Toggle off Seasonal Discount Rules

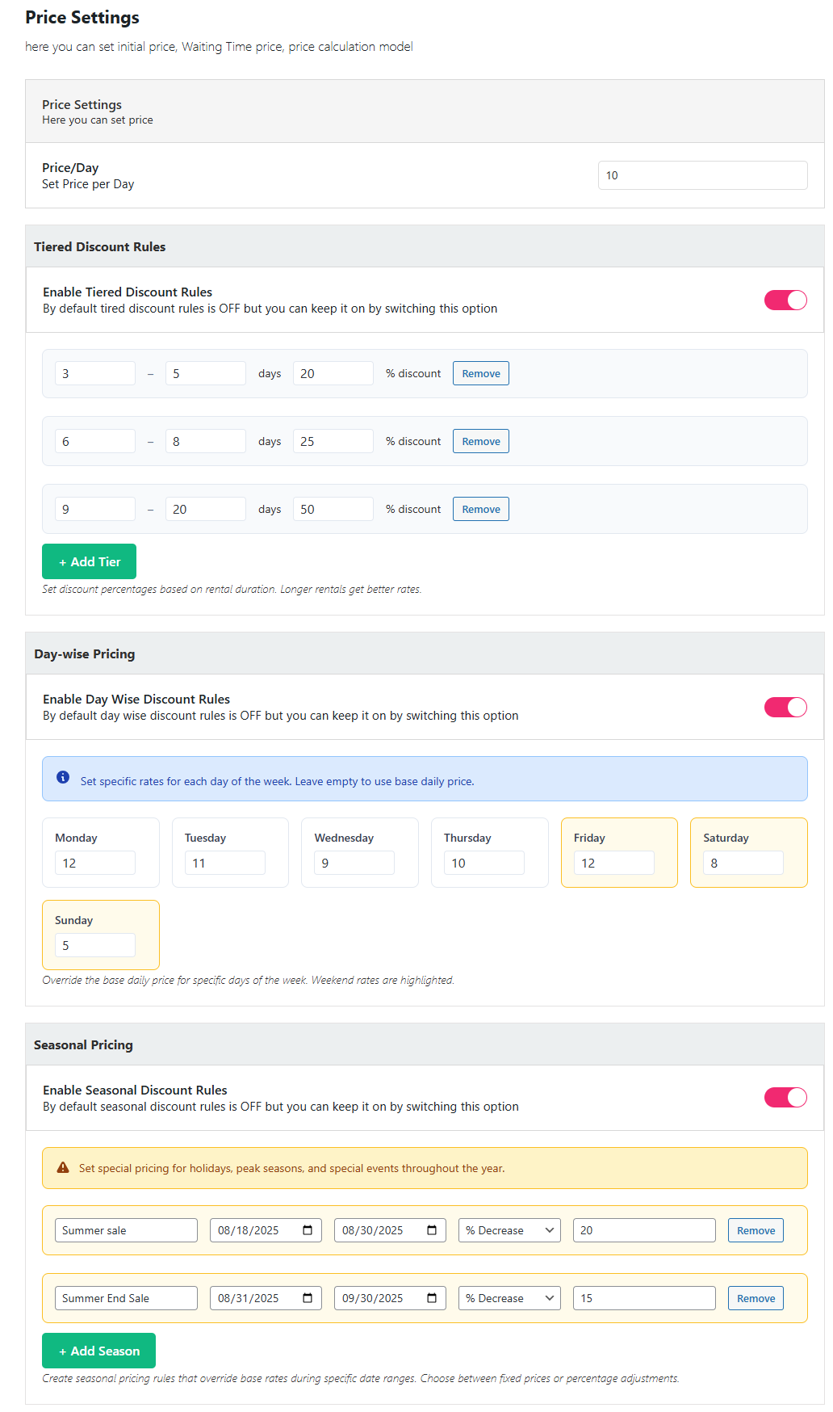point(785,1098)
